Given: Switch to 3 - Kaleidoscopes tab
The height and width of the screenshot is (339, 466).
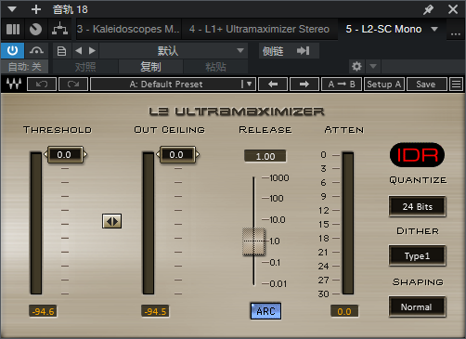Looking at the screenshot, I should (x=128, y=29).
